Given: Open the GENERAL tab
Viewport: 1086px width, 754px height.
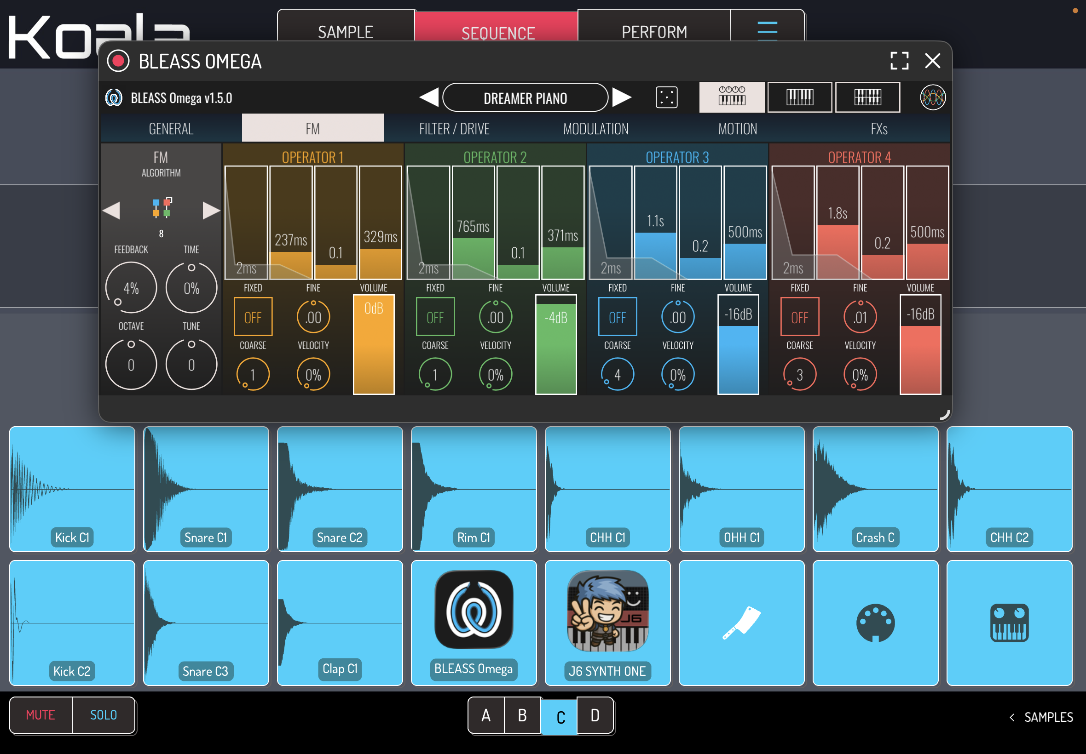Looking at the screenshot, I should 171,128.
